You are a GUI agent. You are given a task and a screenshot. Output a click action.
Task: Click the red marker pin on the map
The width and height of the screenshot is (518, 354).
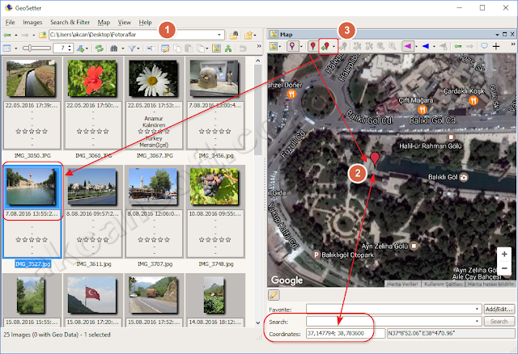click(x=375, y=158)
